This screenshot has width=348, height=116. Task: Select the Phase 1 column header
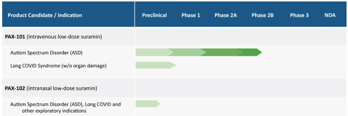[x=191, y=15]
